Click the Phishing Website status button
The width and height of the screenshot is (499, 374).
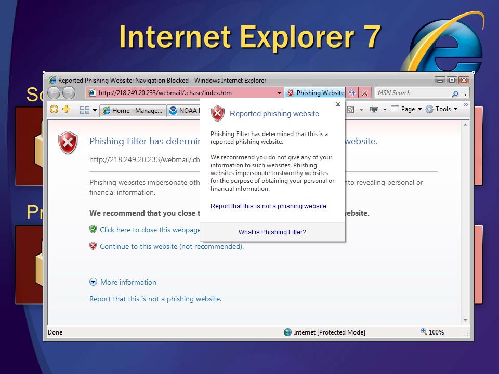click(x=315, y=93)
